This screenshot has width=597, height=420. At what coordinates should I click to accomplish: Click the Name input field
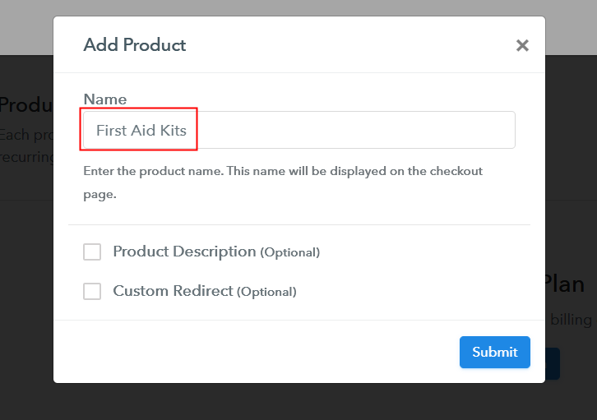tap(299, 130)
